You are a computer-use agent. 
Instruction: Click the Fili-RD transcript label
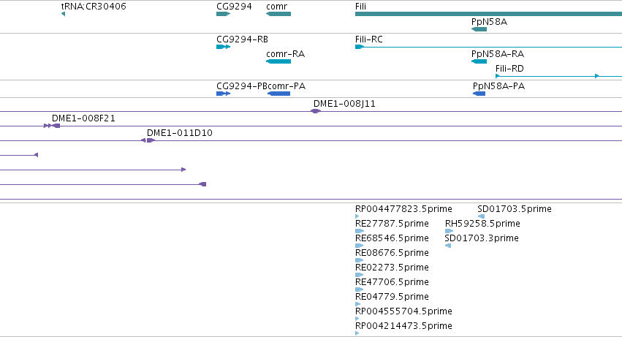click(509, 69)
